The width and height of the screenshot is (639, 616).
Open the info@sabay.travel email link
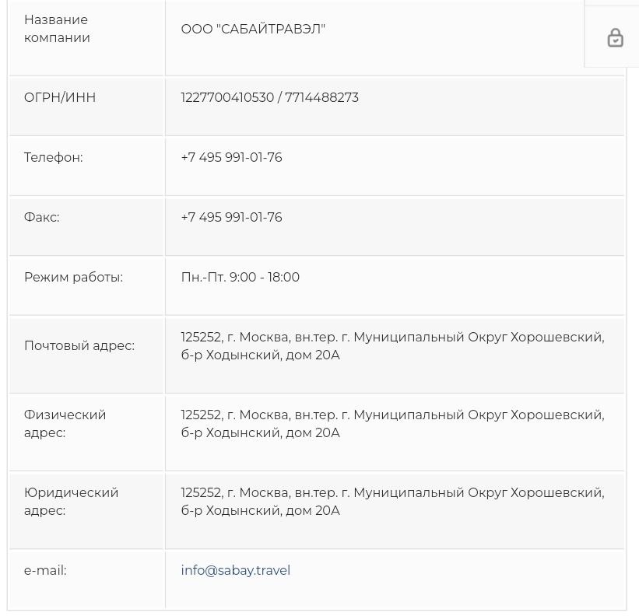pyautogui.click(x=235, y=570)
